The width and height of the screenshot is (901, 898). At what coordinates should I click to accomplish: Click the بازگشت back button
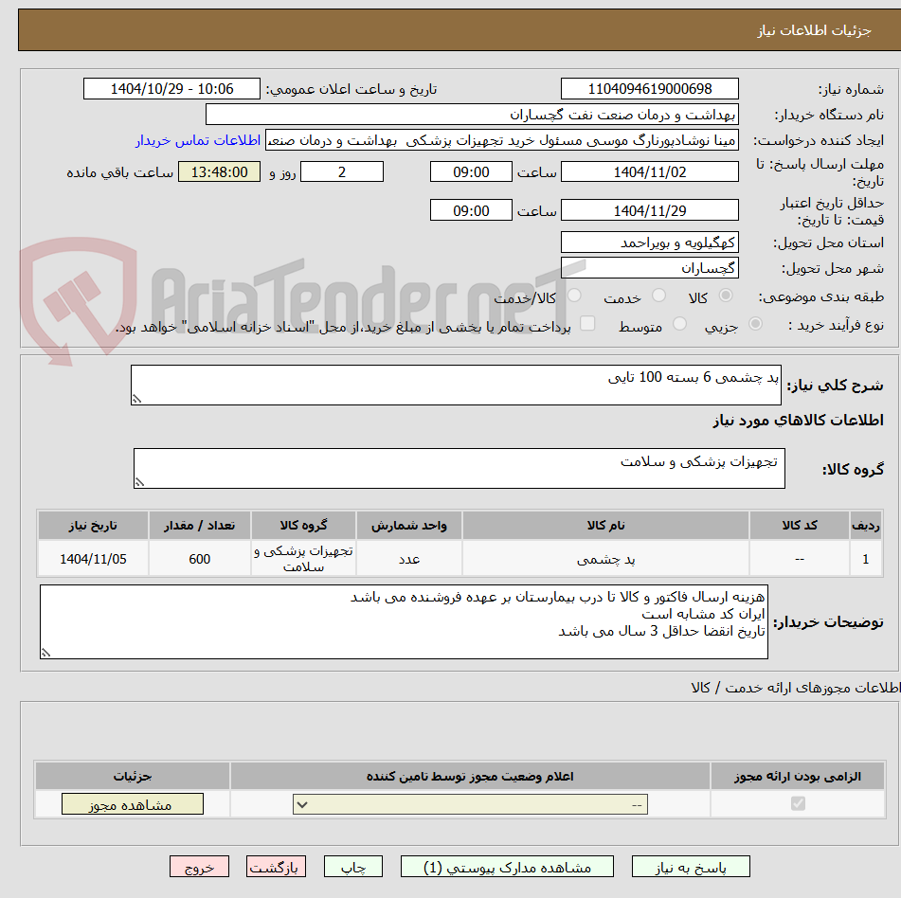(276, 867)
